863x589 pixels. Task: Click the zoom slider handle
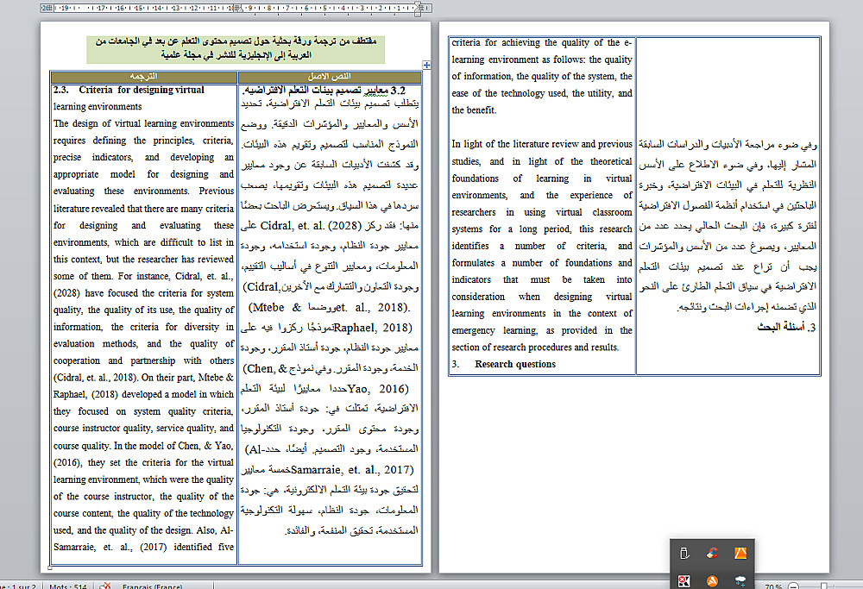(824, 586)
